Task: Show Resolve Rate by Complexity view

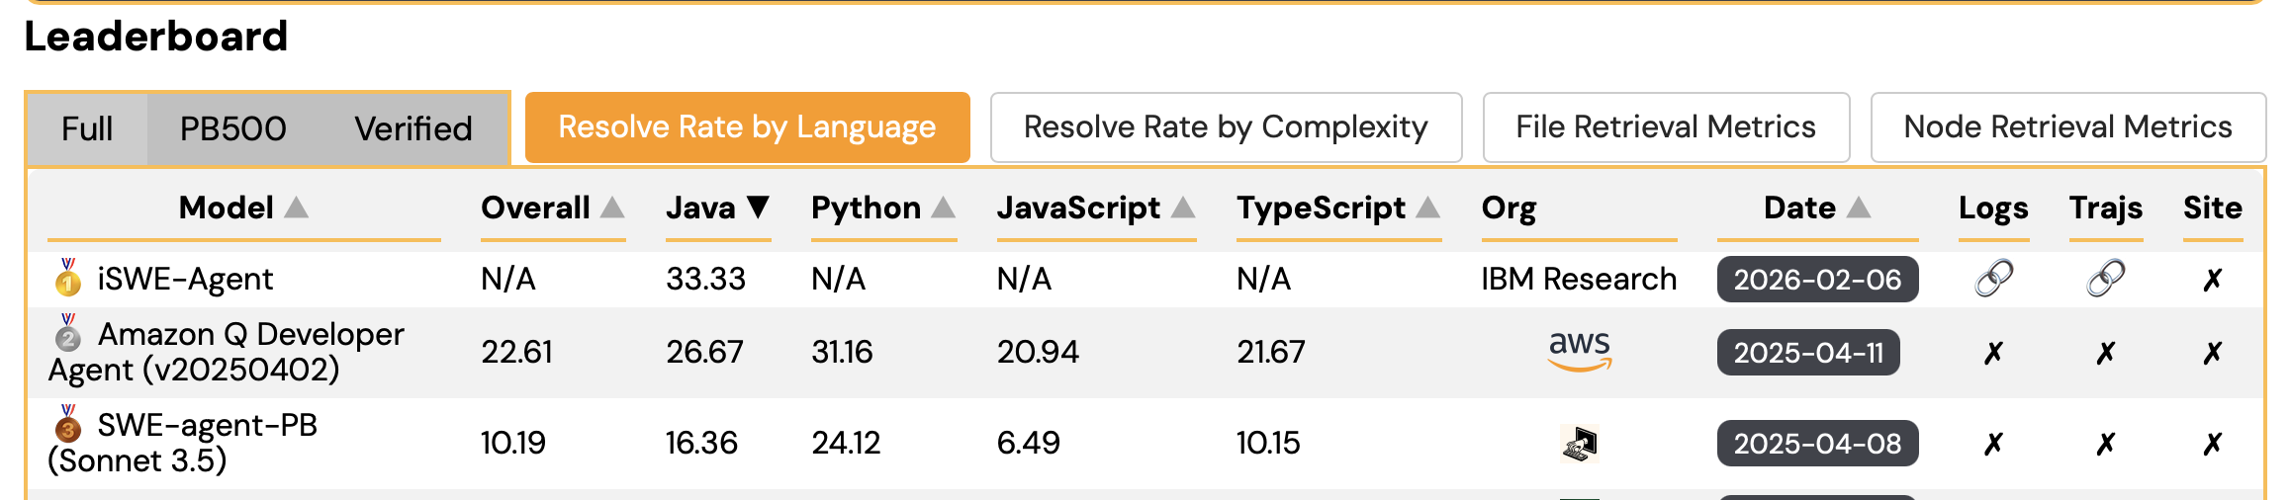Action: pos(1226,127)
